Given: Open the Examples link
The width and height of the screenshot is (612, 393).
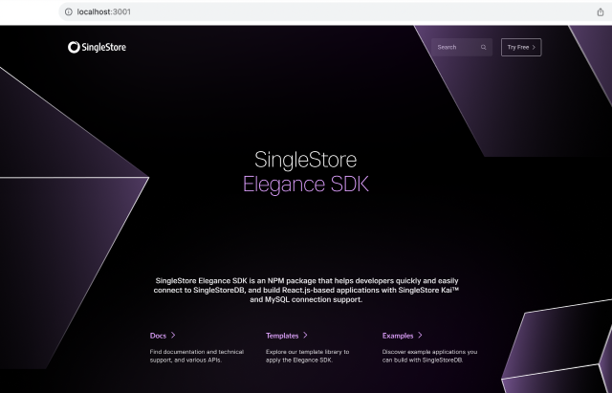Looking at the screenshot, I should click(x=402, y=336).
